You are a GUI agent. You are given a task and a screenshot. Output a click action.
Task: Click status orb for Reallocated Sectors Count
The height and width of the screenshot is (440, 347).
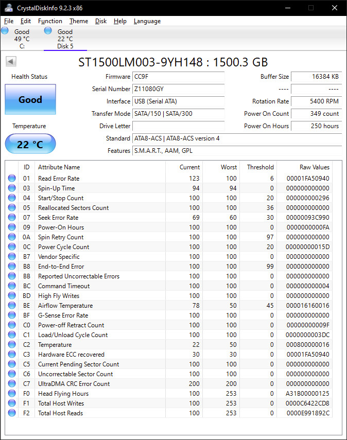point(12,208)
